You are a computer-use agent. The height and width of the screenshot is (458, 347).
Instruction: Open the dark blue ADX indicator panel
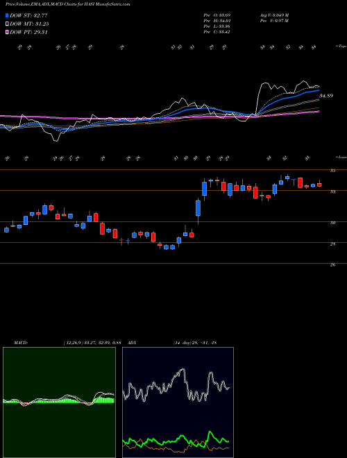[x=178, y=402]
